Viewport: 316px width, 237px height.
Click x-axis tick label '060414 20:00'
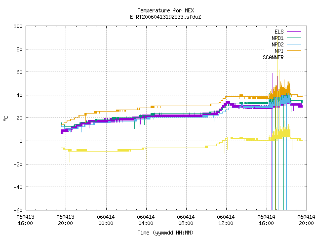306,220
